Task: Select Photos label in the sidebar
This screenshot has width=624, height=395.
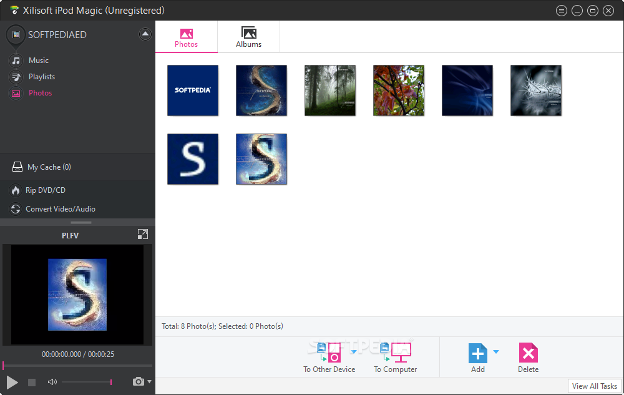Action: pos(40,93)
